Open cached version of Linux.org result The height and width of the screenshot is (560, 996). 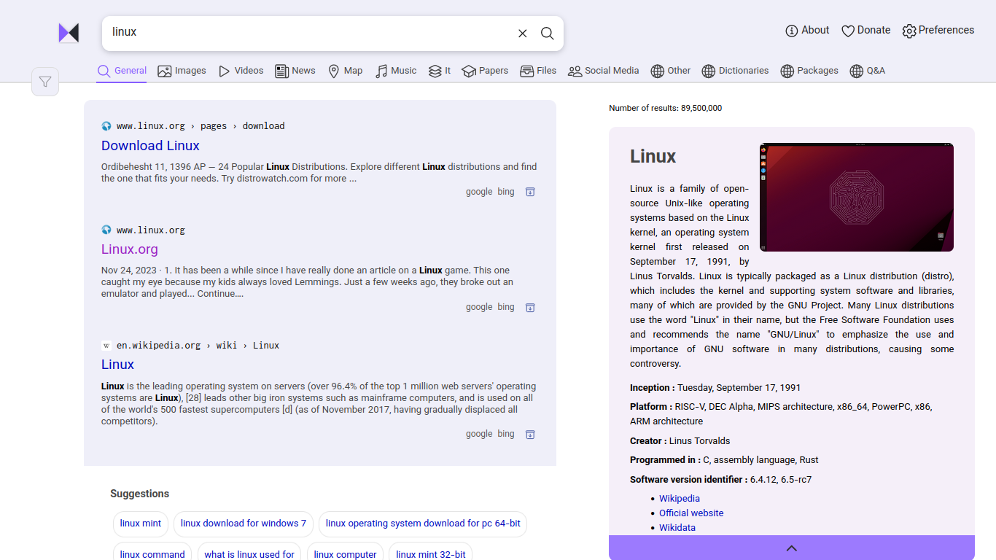pos(530,307)
